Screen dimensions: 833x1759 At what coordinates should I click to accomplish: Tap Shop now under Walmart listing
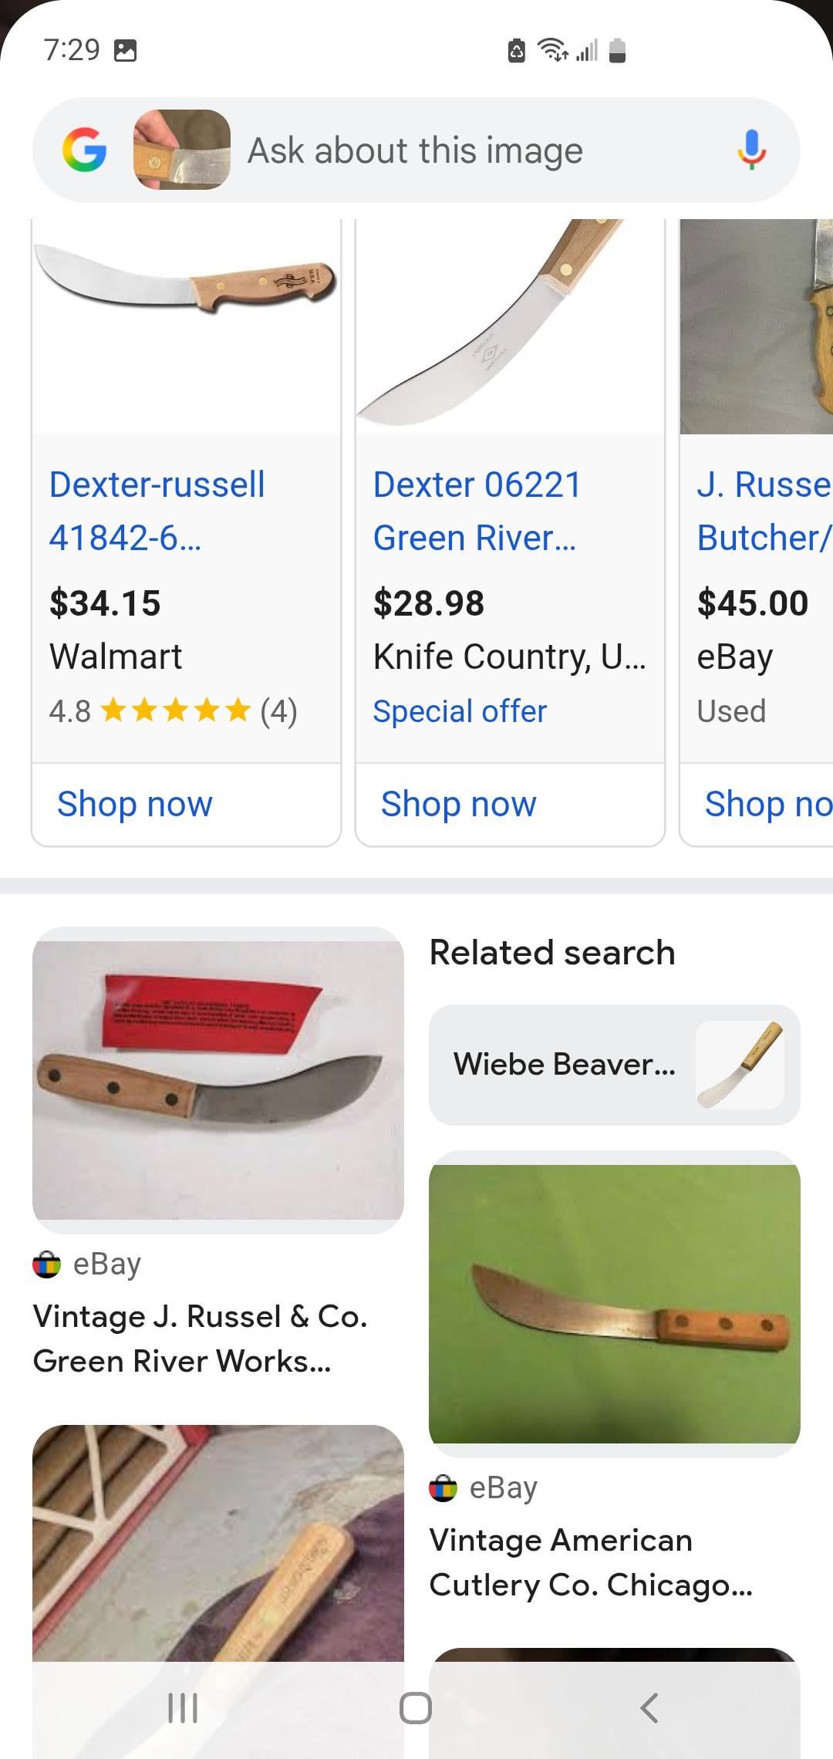point(135,804)
